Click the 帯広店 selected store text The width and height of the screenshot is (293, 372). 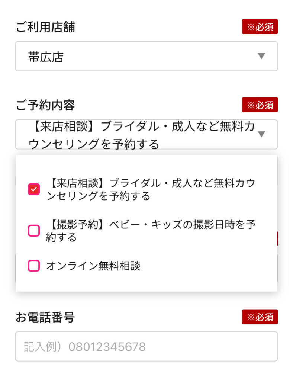(46, 57)
